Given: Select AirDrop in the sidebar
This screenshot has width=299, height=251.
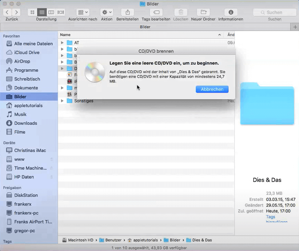Looking at the screenshot, I should tap(22, 61).
